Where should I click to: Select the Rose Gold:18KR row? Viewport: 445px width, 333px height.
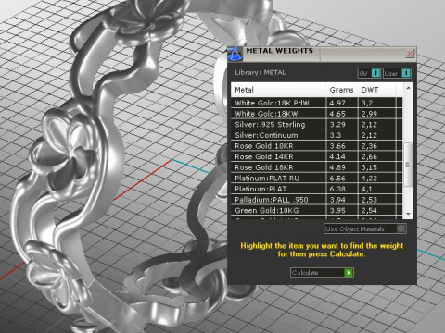[316, 167]
